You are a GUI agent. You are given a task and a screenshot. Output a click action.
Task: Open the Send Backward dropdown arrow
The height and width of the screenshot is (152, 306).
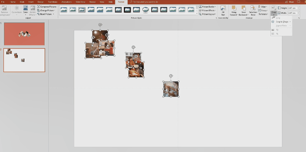click(x=248, y=15)
